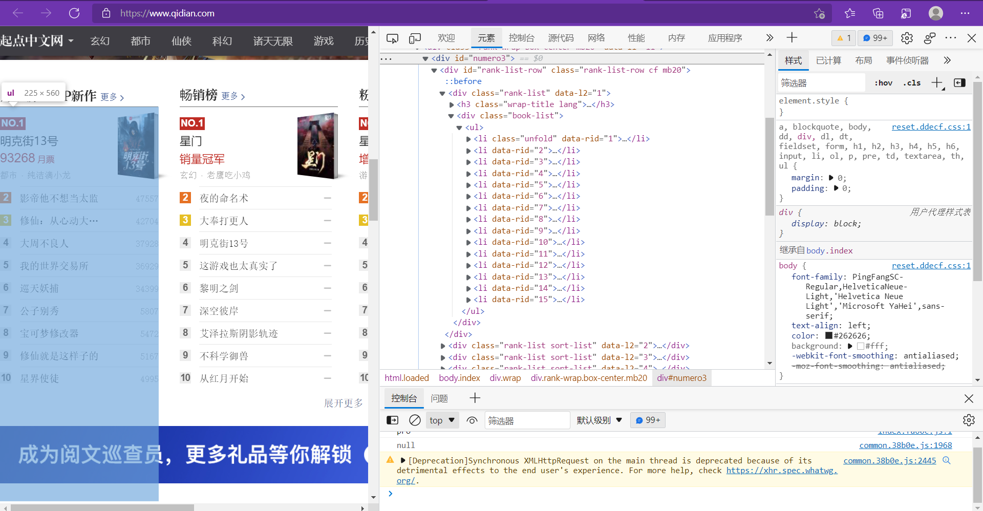This screenshot has height=511, width=983.
Task: Open reset.ddecf.css:1 link for body rule
Action: pyautogui.click(x=931, y=265)
